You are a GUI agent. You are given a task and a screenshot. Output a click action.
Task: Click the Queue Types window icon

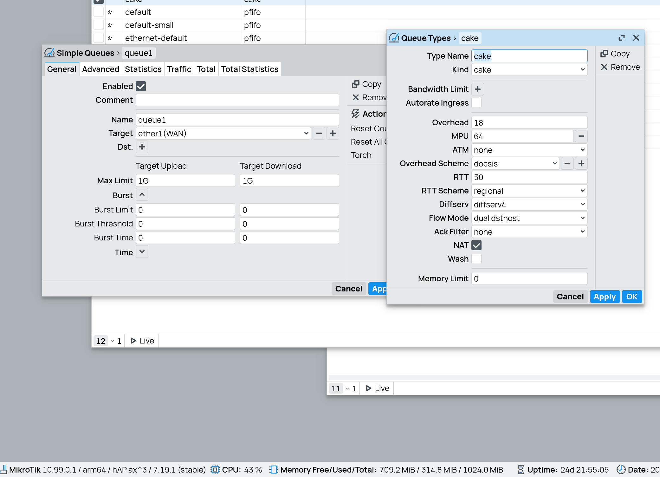(x=394, y=38)
